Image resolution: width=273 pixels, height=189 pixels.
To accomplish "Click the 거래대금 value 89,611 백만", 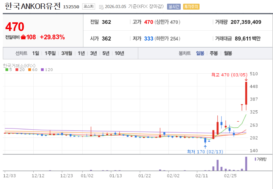I will (248, 39).
